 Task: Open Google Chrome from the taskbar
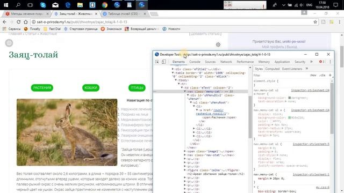tap(105, 5)
